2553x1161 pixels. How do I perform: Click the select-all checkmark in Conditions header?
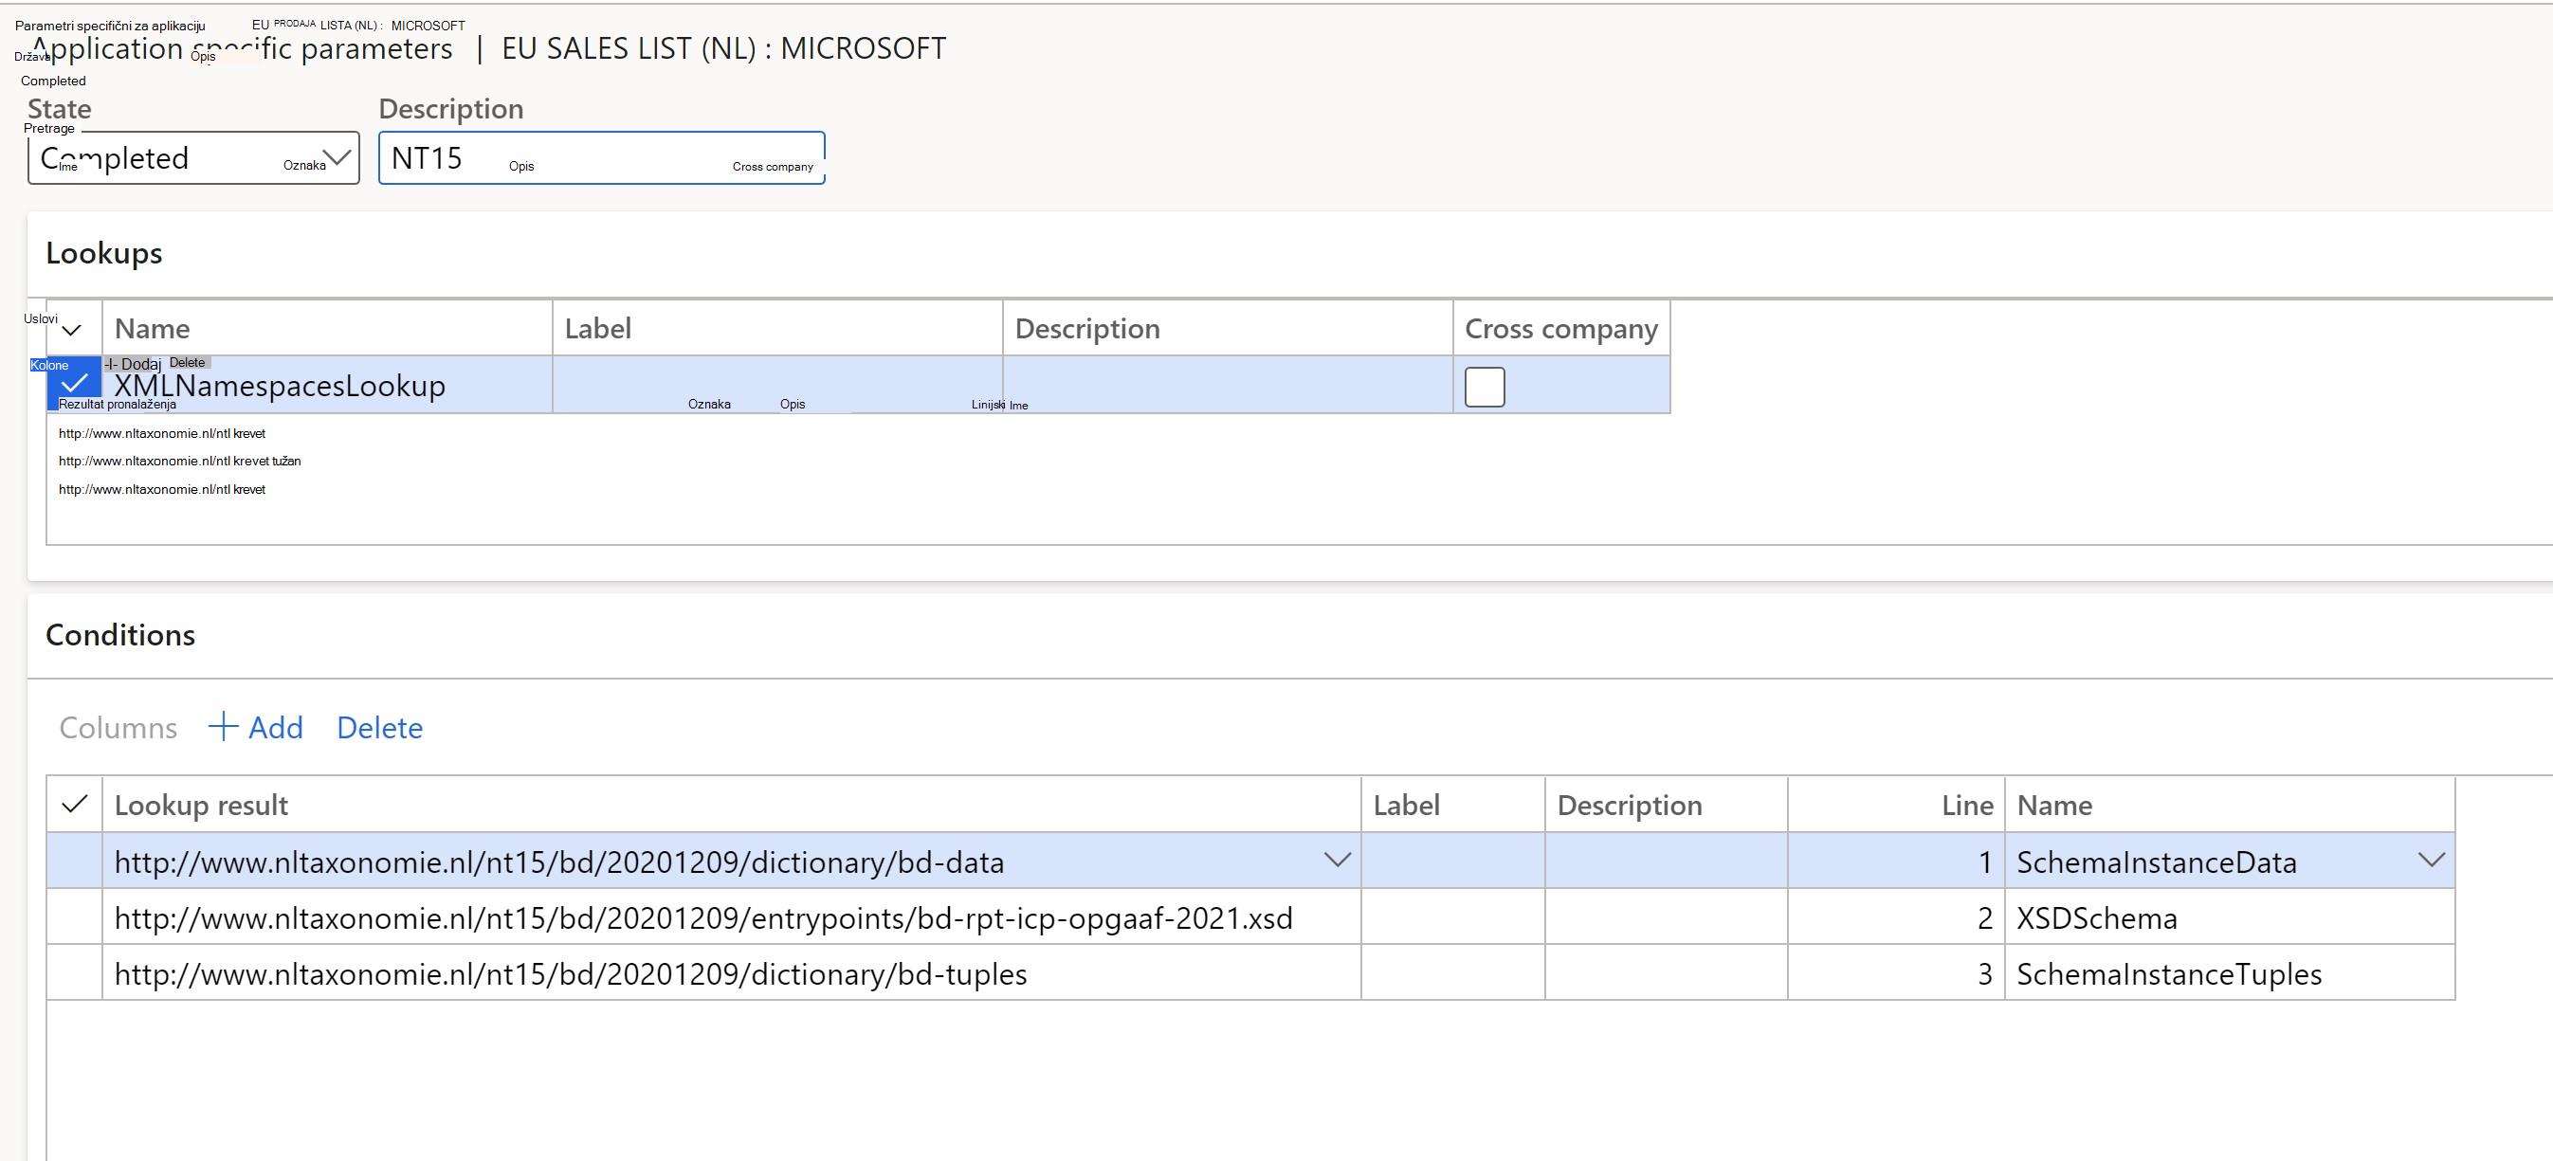[x=74, y=805]
